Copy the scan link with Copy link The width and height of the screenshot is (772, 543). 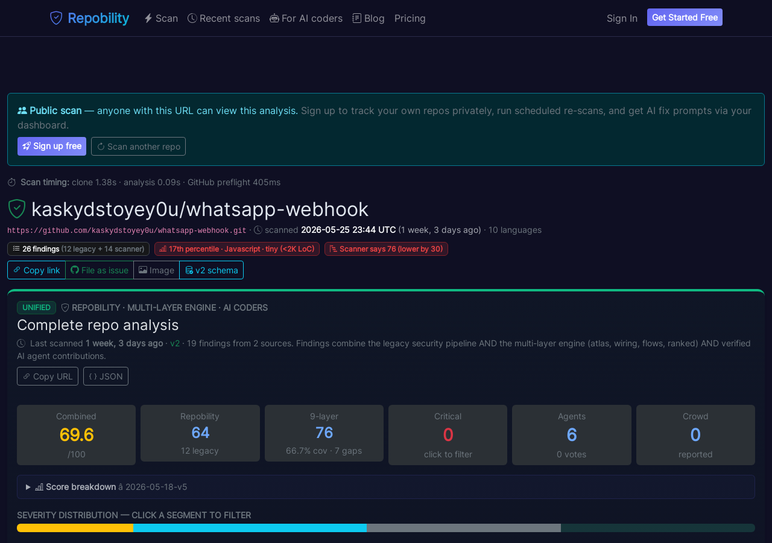click(36, 270)
